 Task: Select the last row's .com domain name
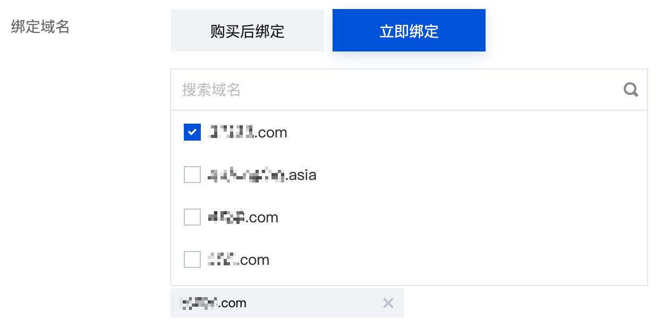[239, 259]
